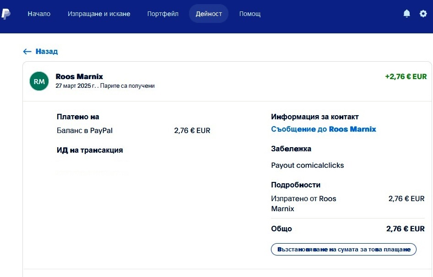Click the Roos Marnix name heading

(x=79, y=76)
